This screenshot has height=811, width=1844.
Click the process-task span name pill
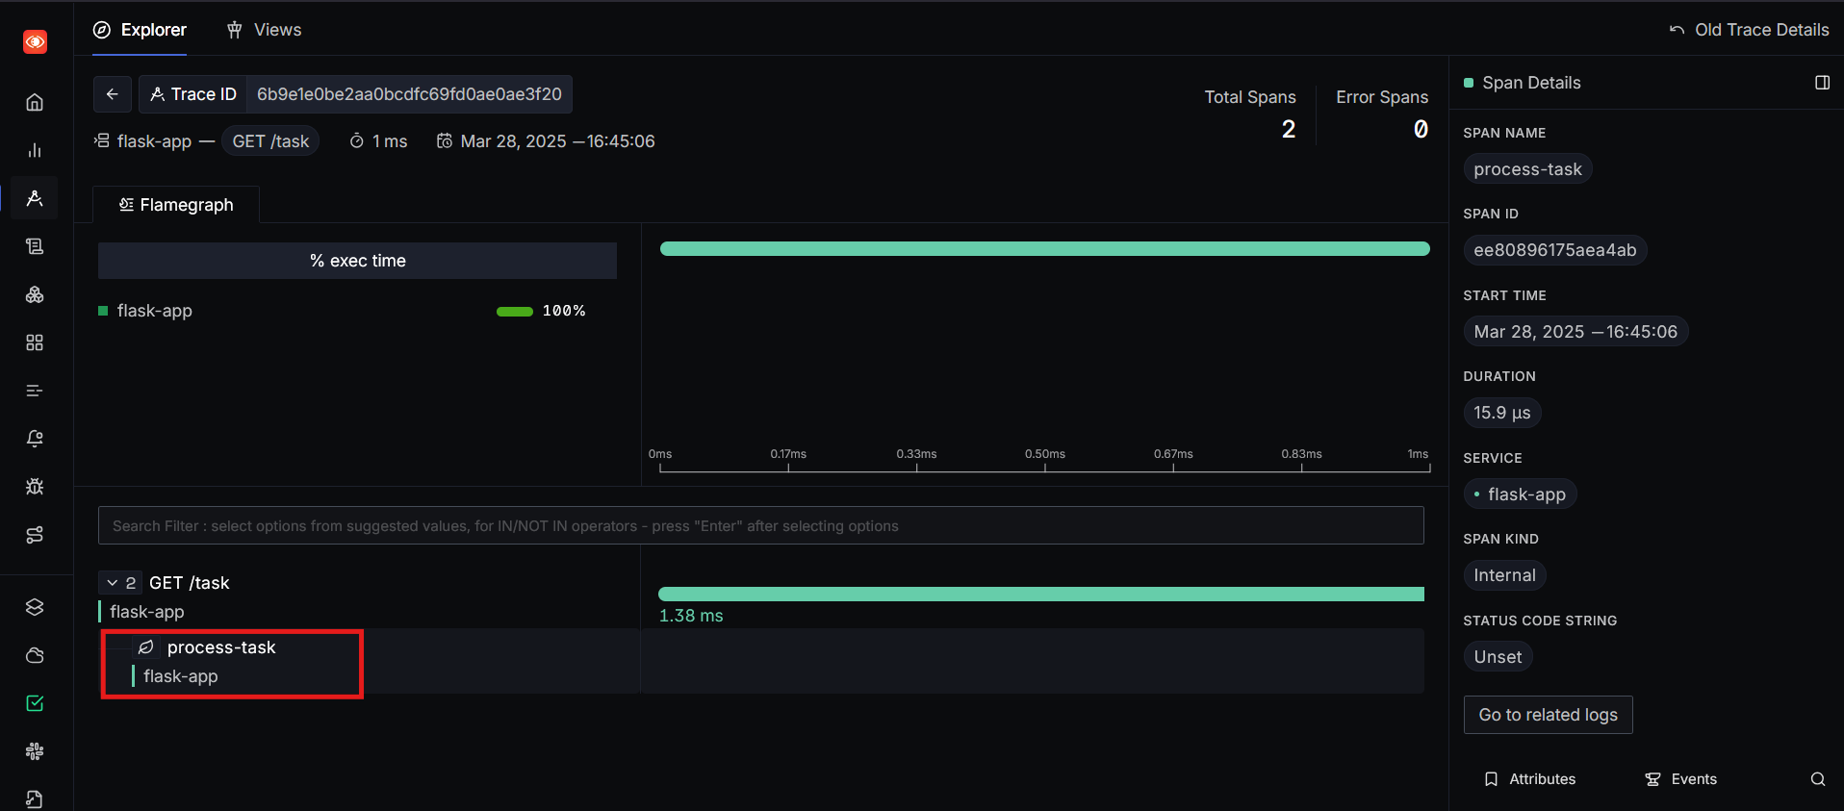pyautogui.click(x=1527, y=169)
